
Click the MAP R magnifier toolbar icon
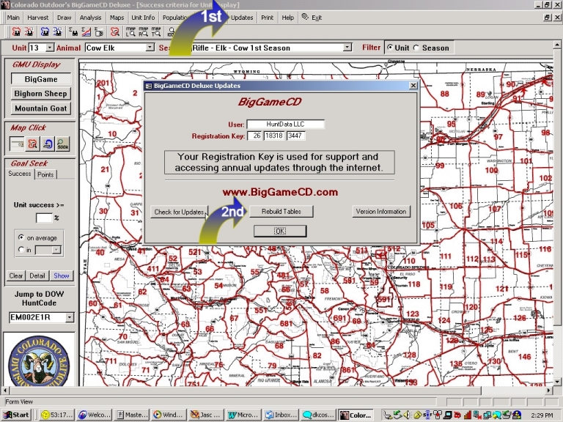click(x=143, y=32)
